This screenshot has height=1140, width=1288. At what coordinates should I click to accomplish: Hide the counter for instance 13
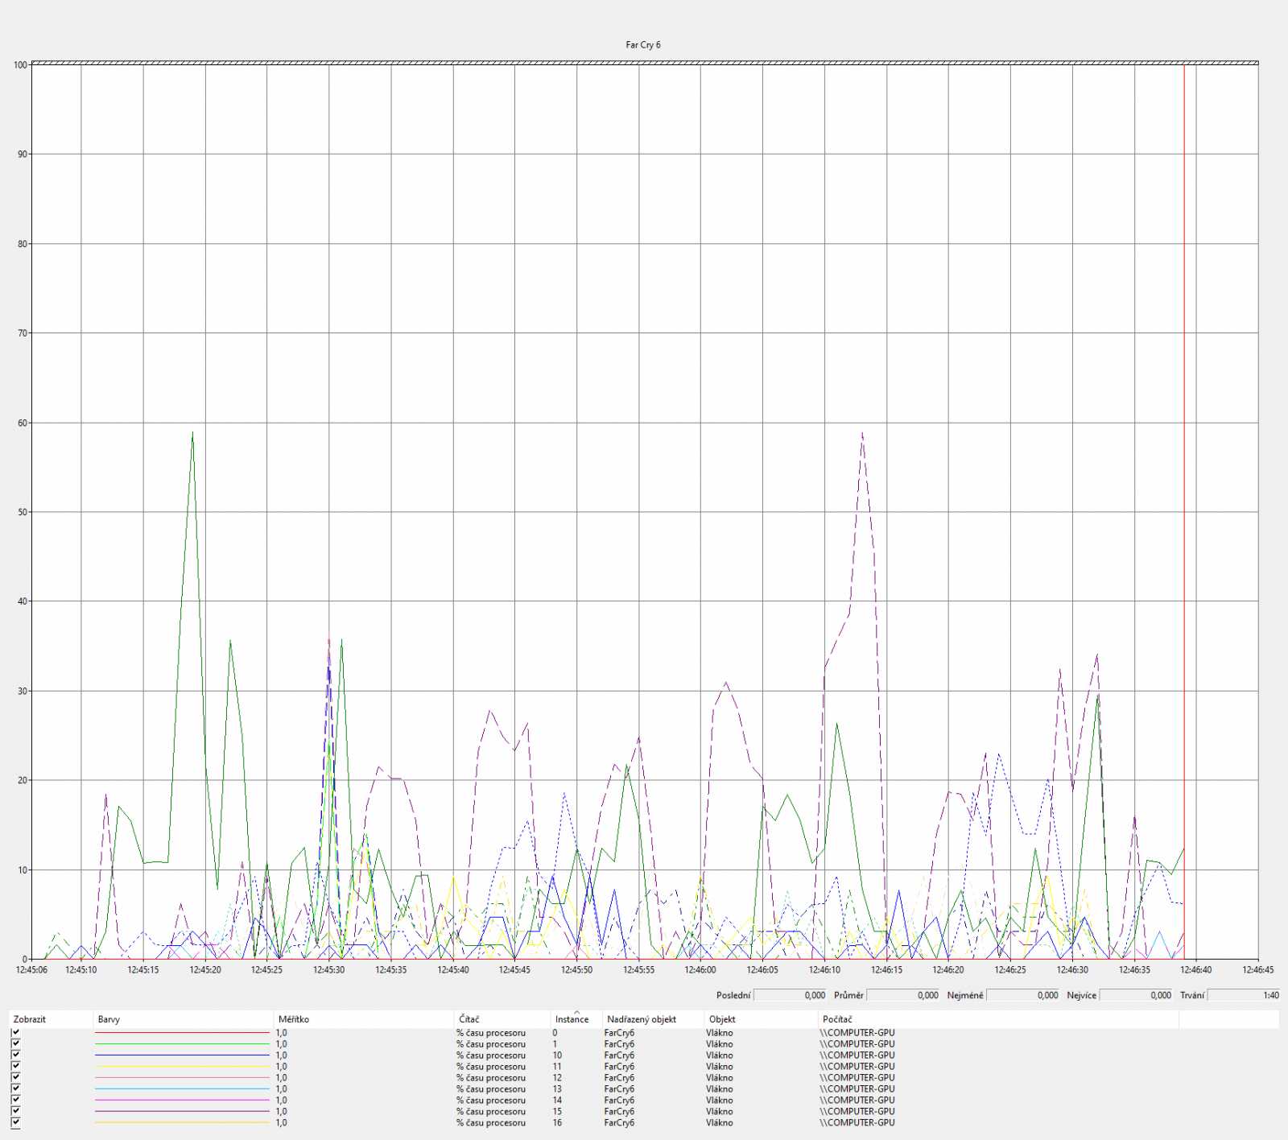15,1088
